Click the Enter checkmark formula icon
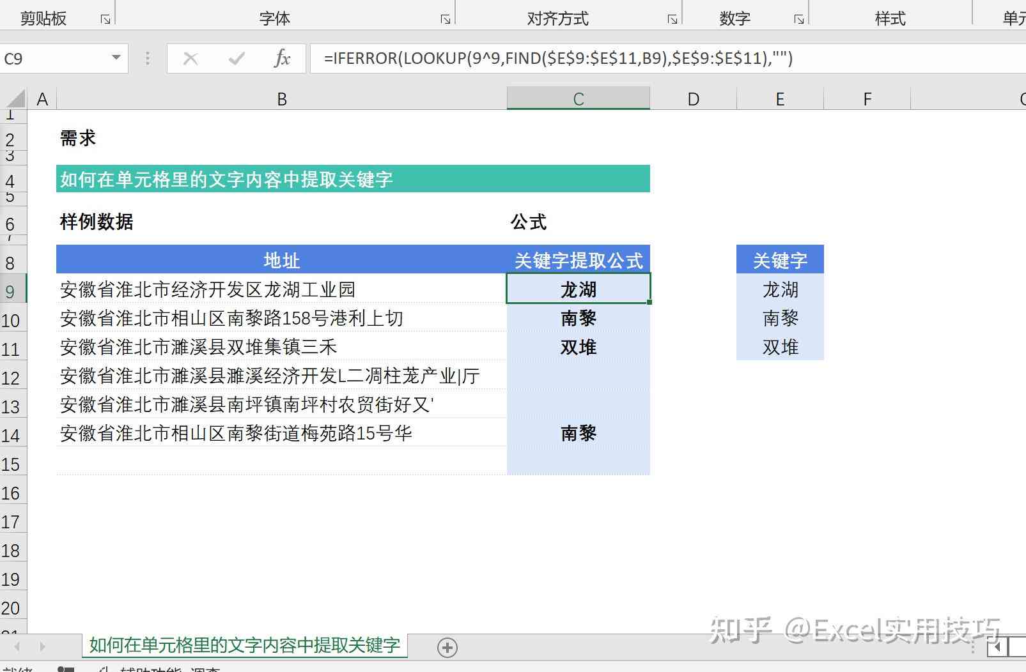Viewport: 1026px width, 672px height. pos(237,59)
